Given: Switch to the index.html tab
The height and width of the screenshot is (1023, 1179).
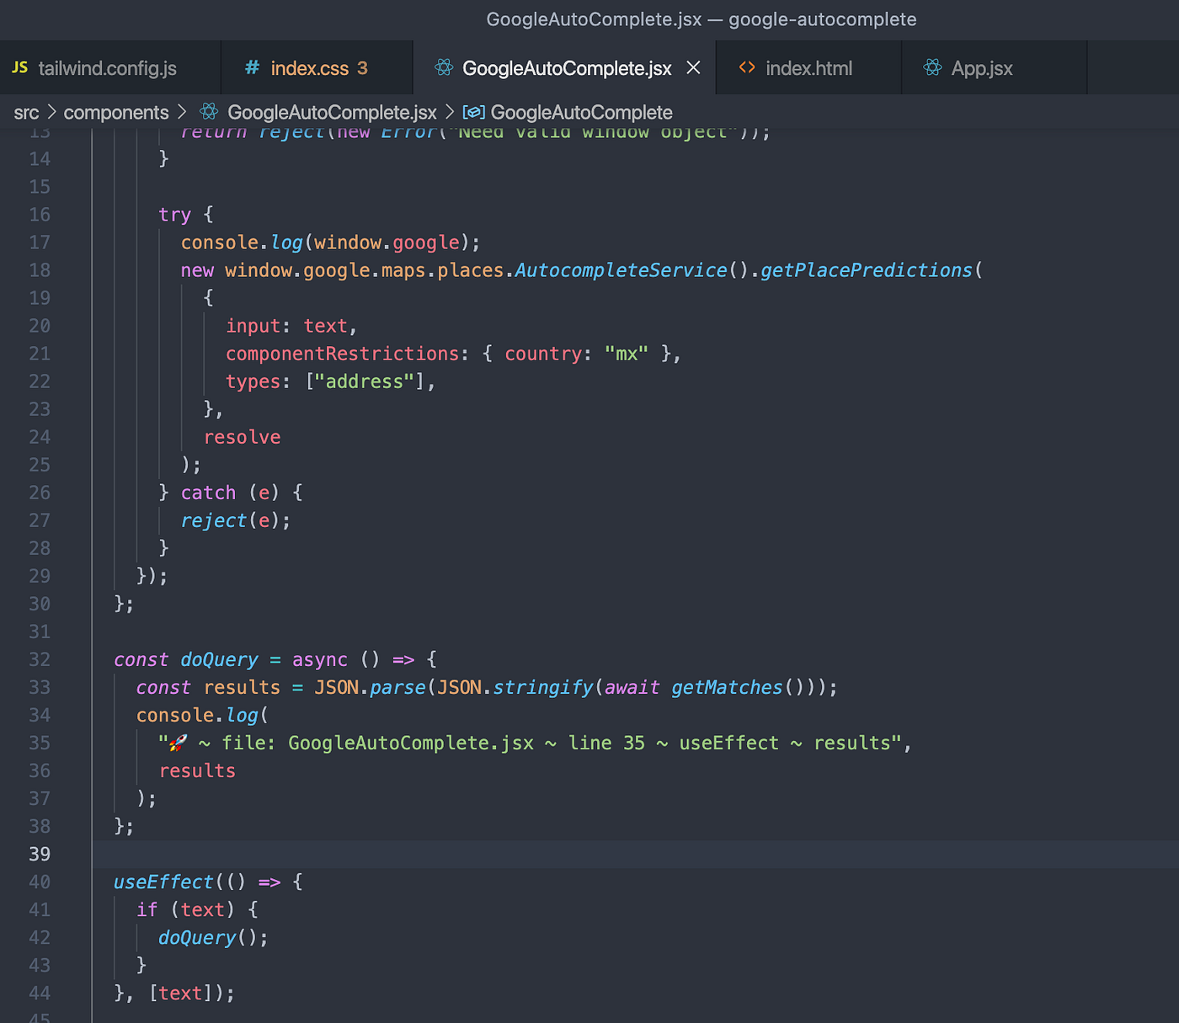Looking at the screenshot, I should pos(808,67).
